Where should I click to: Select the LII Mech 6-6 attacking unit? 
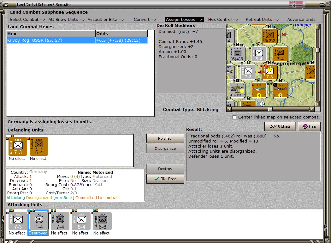click(102, 221)
